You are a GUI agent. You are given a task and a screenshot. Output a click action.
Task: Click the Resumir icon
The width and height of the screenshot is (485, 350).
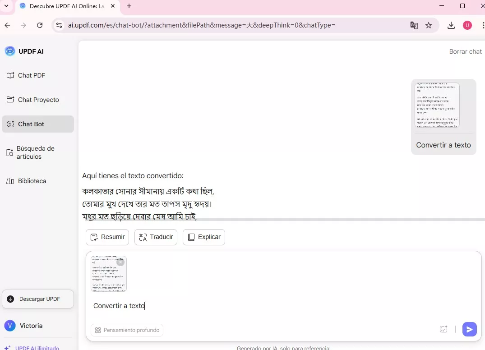click(94, 237)
